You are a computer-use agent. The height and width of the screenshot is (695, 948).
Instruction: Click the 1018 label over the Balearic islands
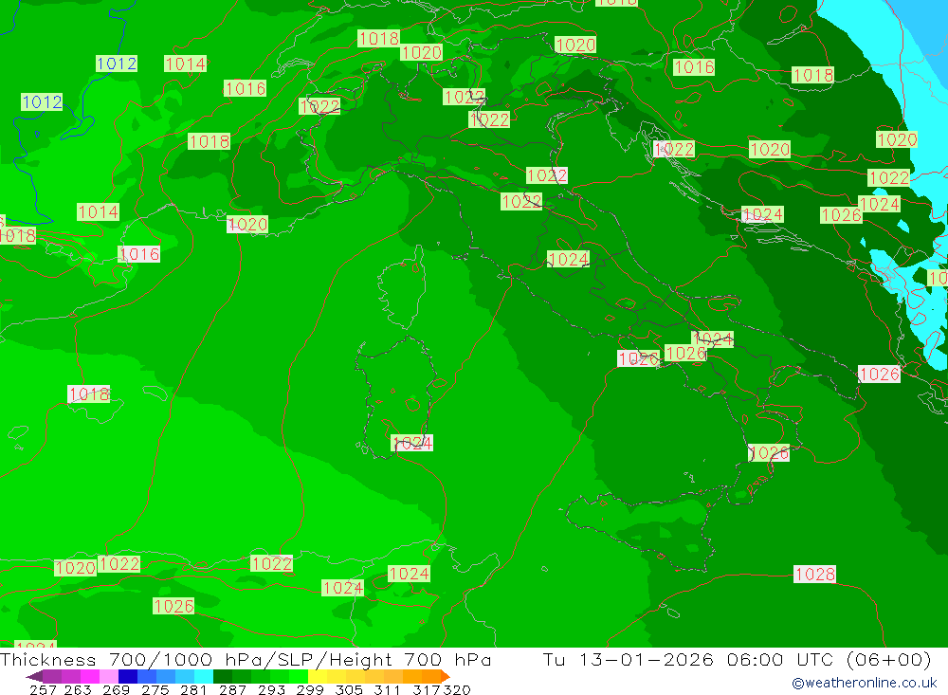(89, 394)
